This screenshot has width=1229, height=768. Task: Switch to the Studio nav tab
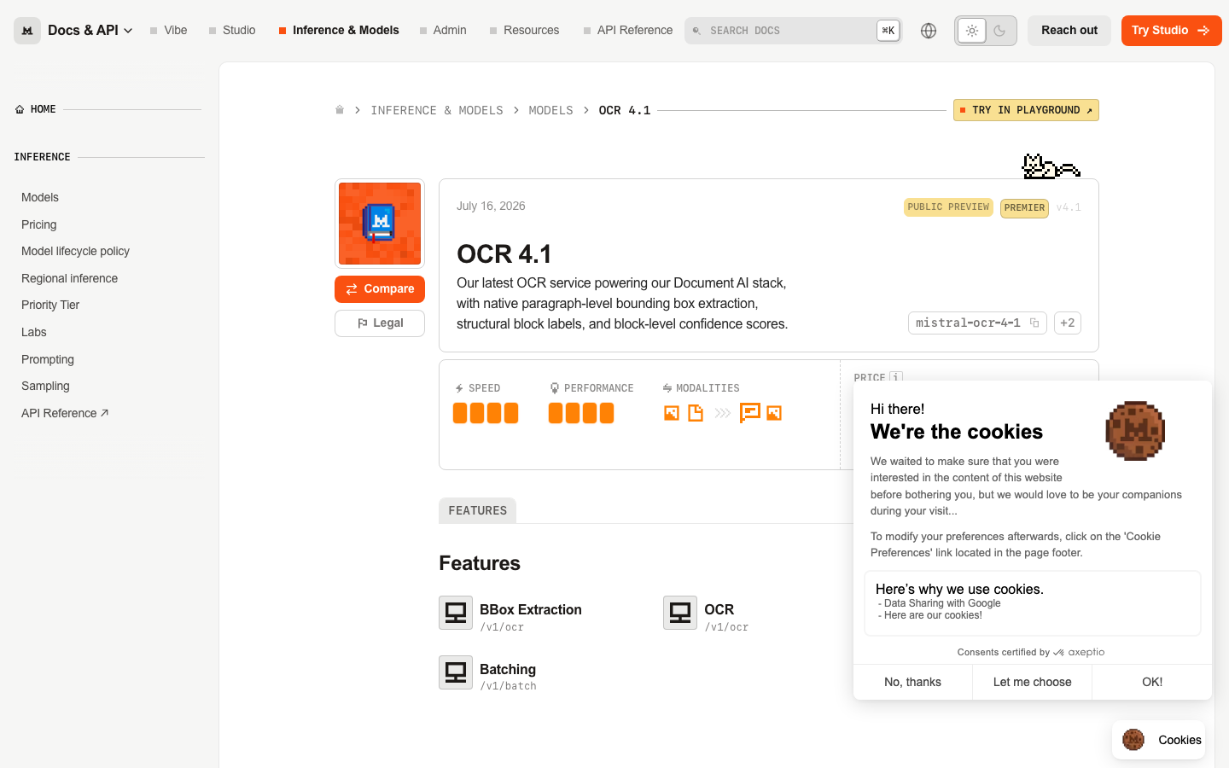(232, 31)
